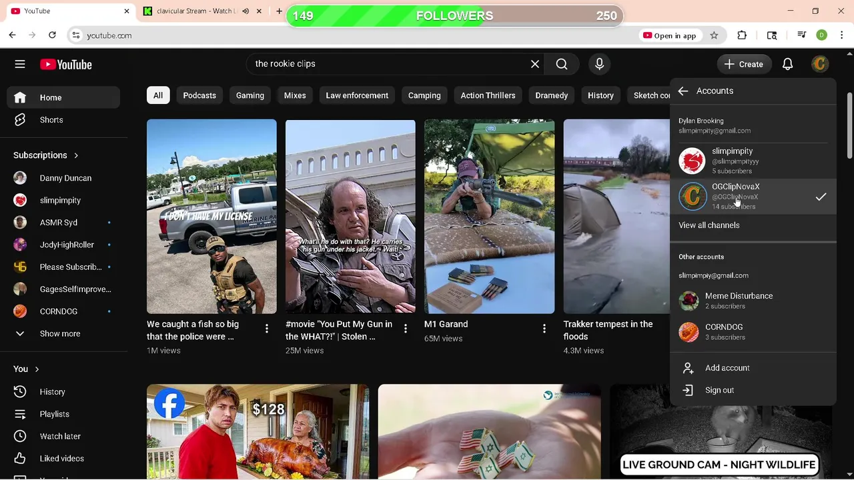Open the notifications bell
The width and height of the screenshot is (854, 480).
(x=787, y=64)
